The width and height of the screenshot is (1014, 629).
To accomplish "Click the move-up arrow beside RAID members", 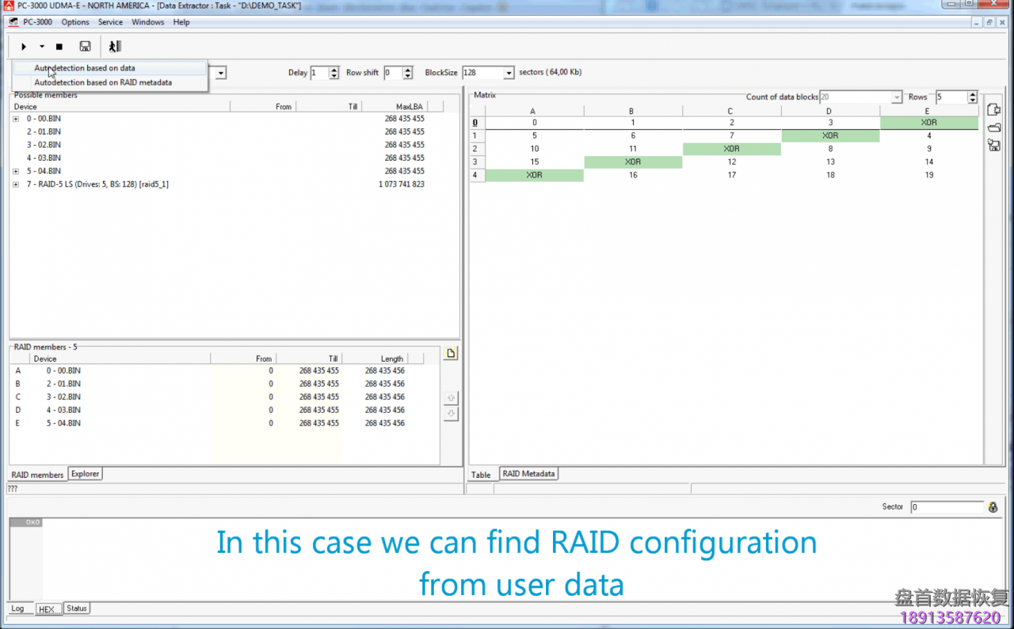I will (x=451, y=398).
